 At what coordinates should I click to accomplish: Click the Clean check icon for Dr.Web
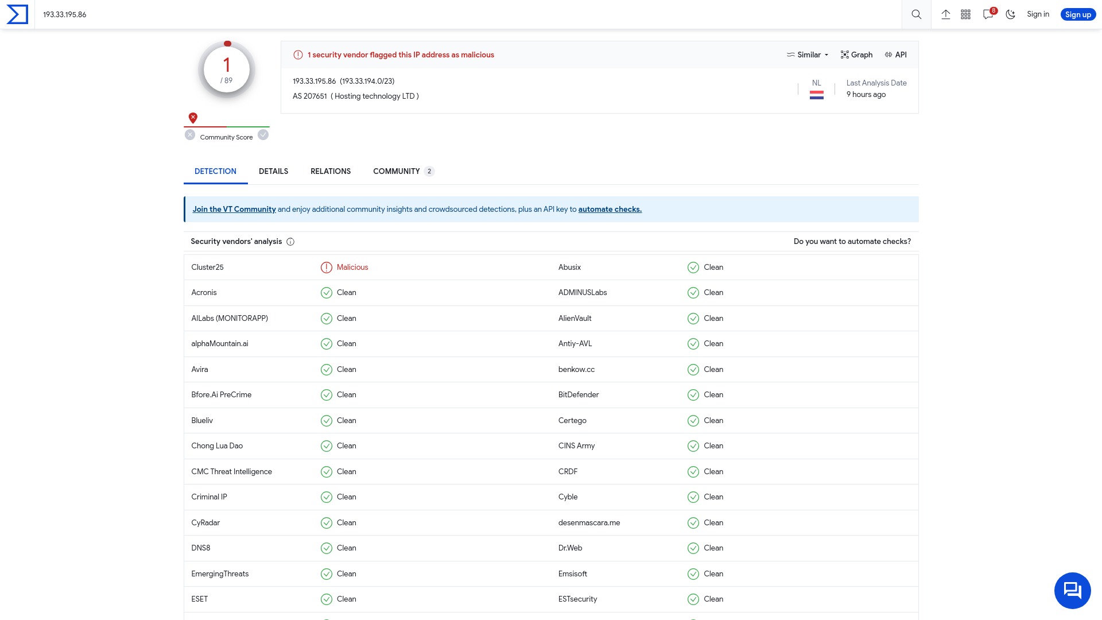click(x=693, y=548)
